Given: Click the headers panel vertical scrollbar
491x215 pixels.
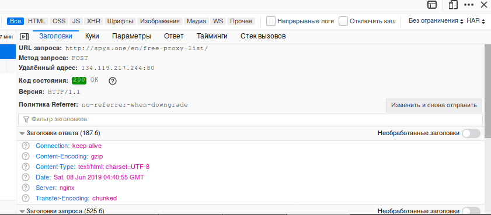Looking at the screenshot, I should (x=487, y=91).
